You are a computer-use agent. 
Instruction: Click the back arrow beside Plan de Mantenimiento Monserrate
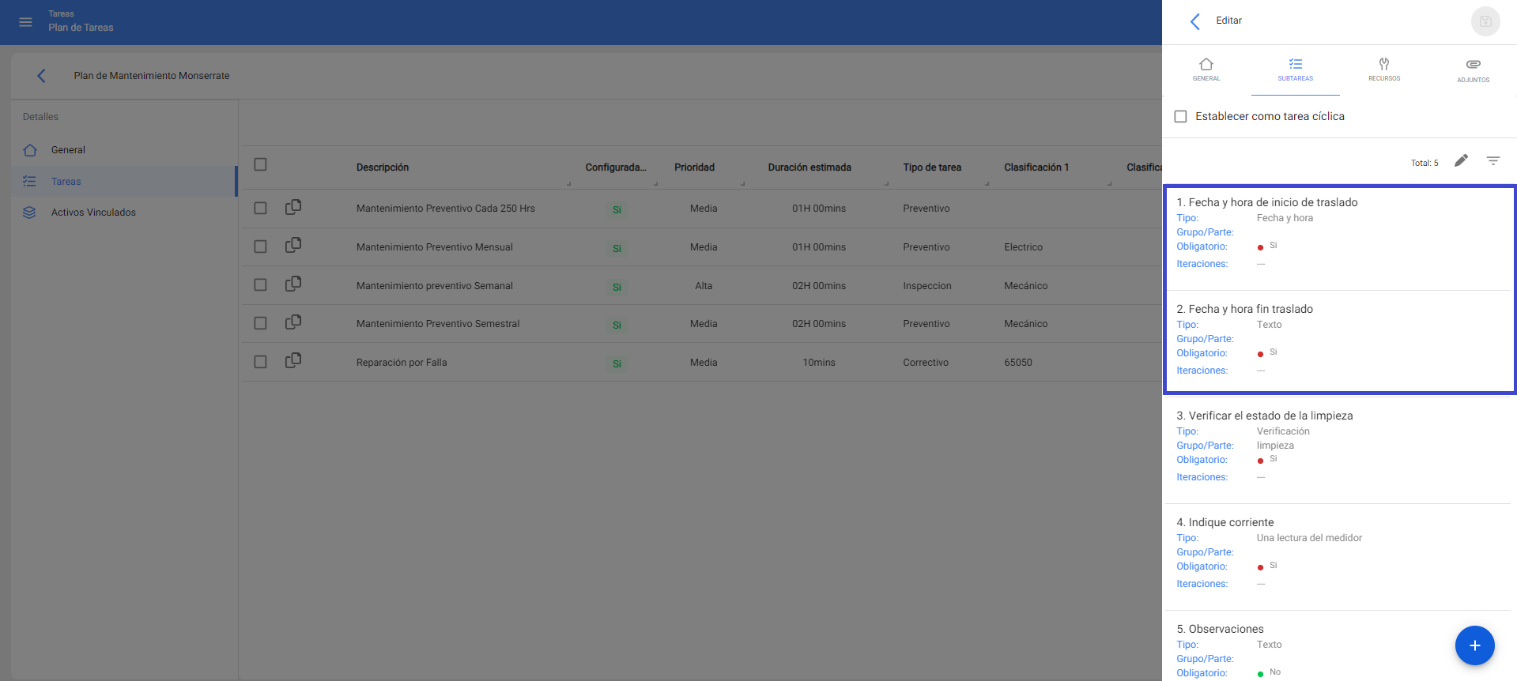[41, 76]
